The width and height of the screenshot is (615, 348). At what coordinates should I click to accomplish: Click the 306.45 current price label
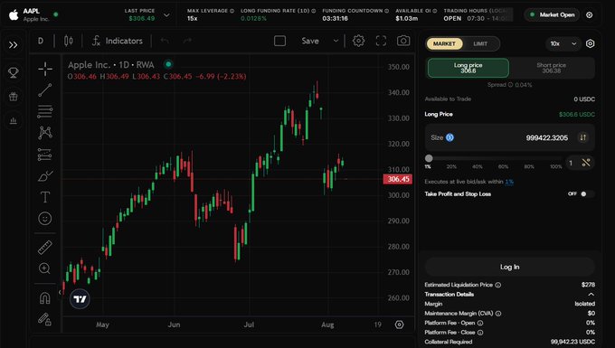click(398, 179)
